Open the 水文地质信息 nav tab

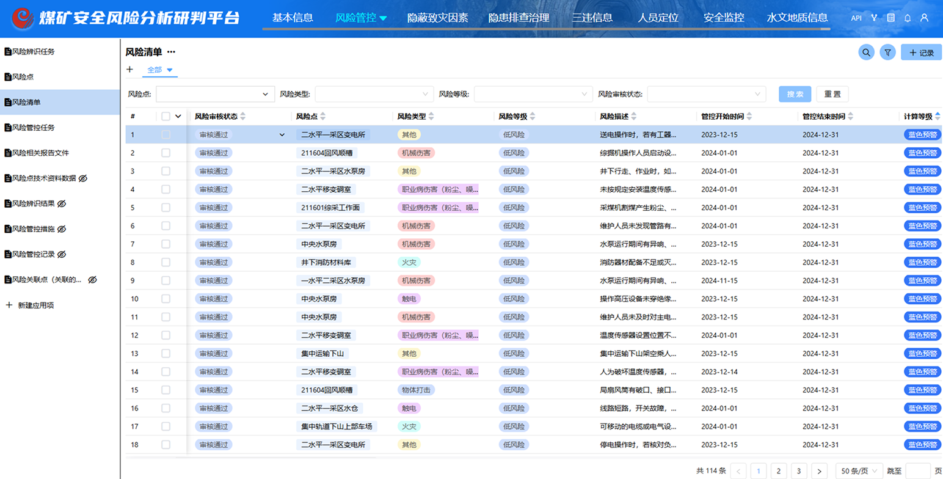pyautogui.click(x=797, y=18)
